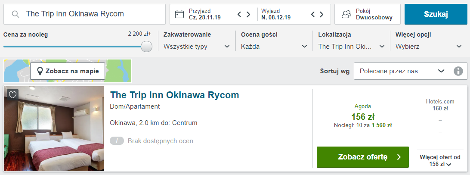470x175 pixels.
Task: Click the Dom/Apartament label
Action: [x=135, y=106]
